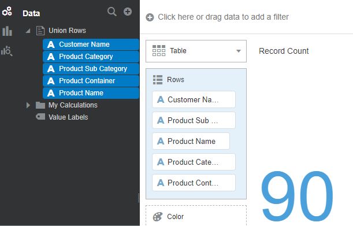The image size is (353, 226).
Task: Open the Data elements panel icon
Action: click(x=7, y=12)
